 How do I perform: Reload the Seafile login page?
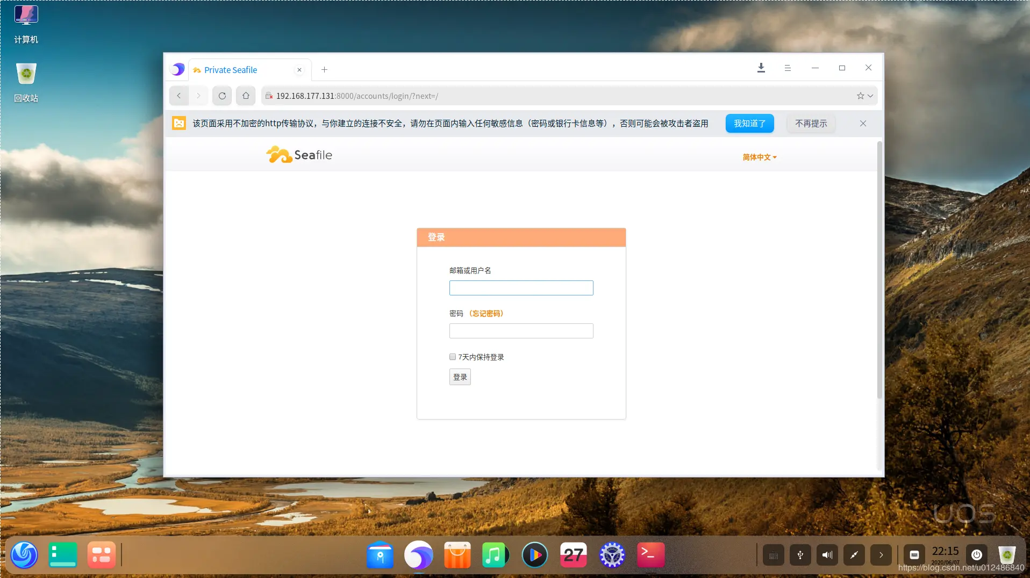click(x=221, y=96)
